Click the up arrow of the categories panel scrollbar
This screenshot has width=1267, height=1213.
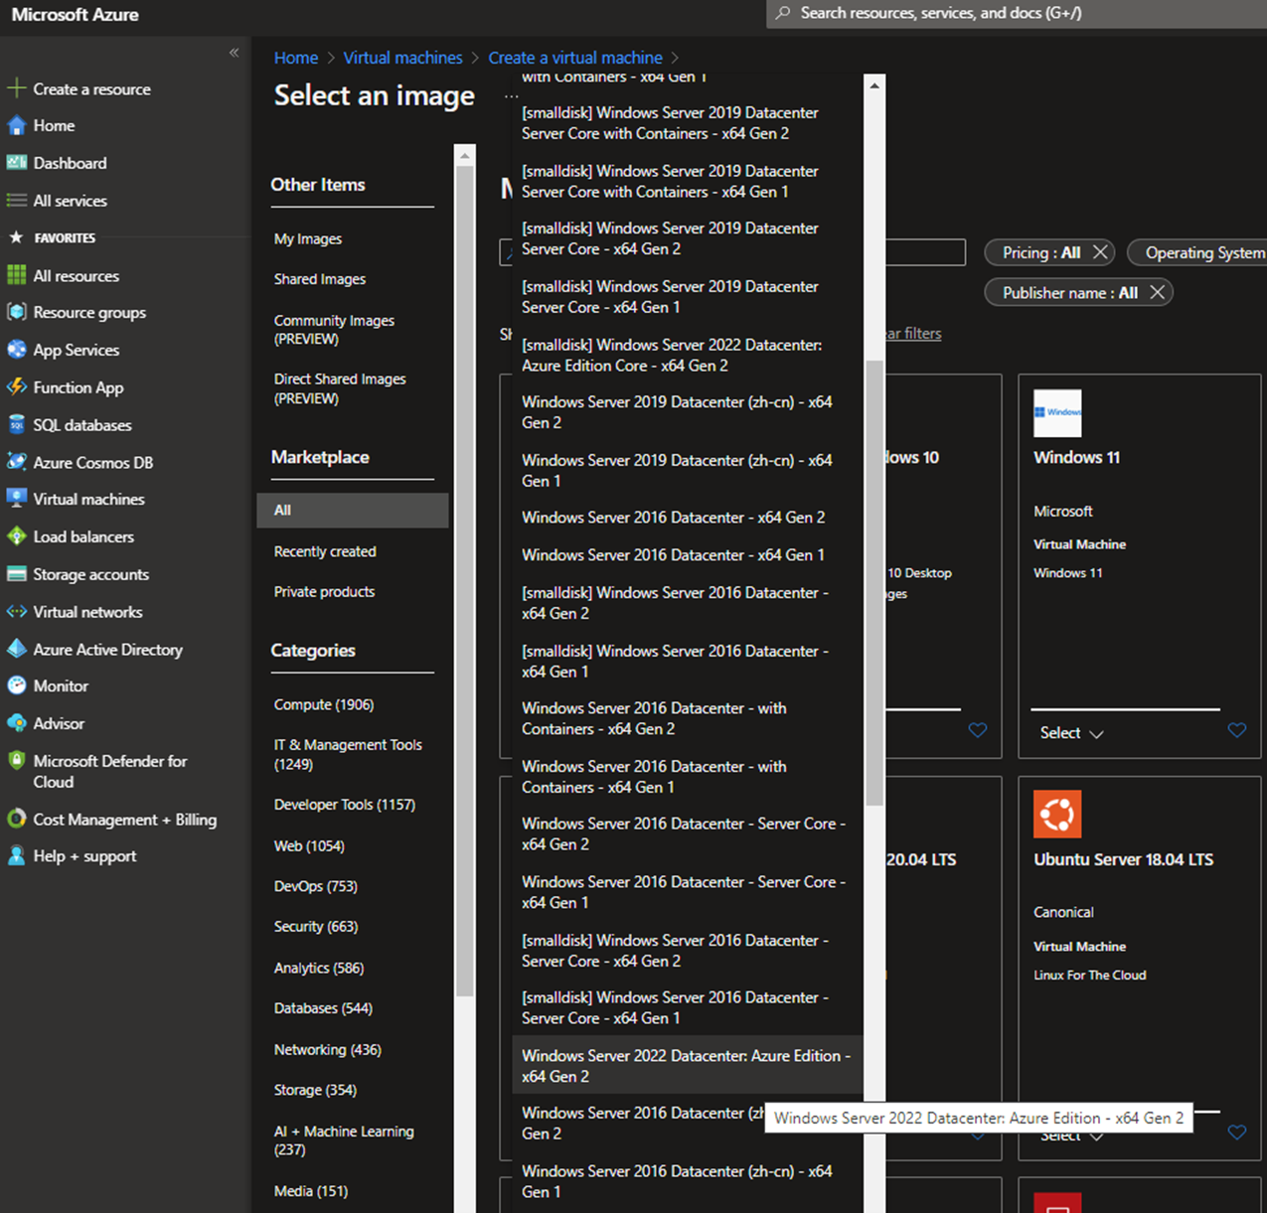point(464,156)
